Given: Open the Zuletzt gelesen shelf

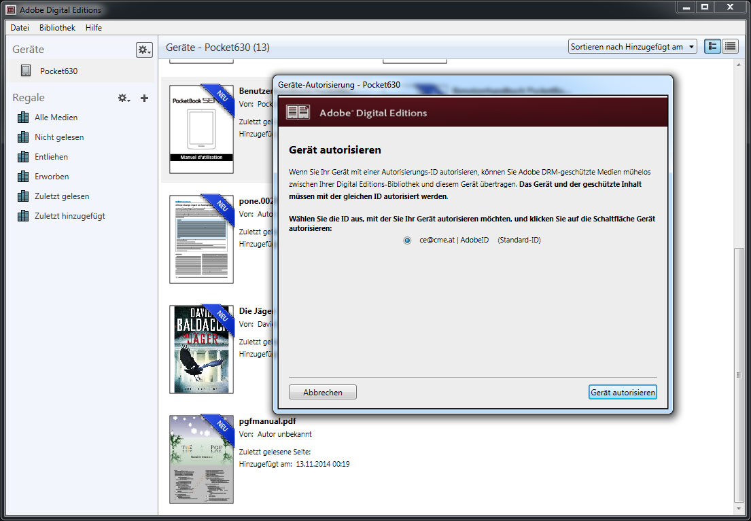Looking at the screenshot, I should click(62, 196).
